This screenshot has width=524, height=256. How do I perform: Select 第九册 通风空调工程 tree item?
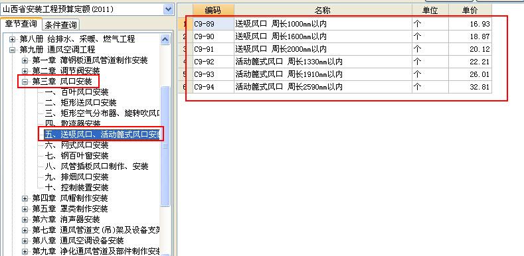click(57, 50)
